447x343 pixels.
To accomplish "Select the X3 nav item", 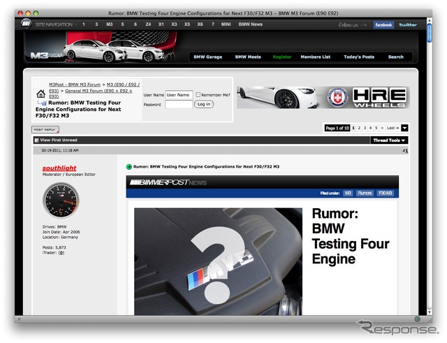I will pos(174,24).
